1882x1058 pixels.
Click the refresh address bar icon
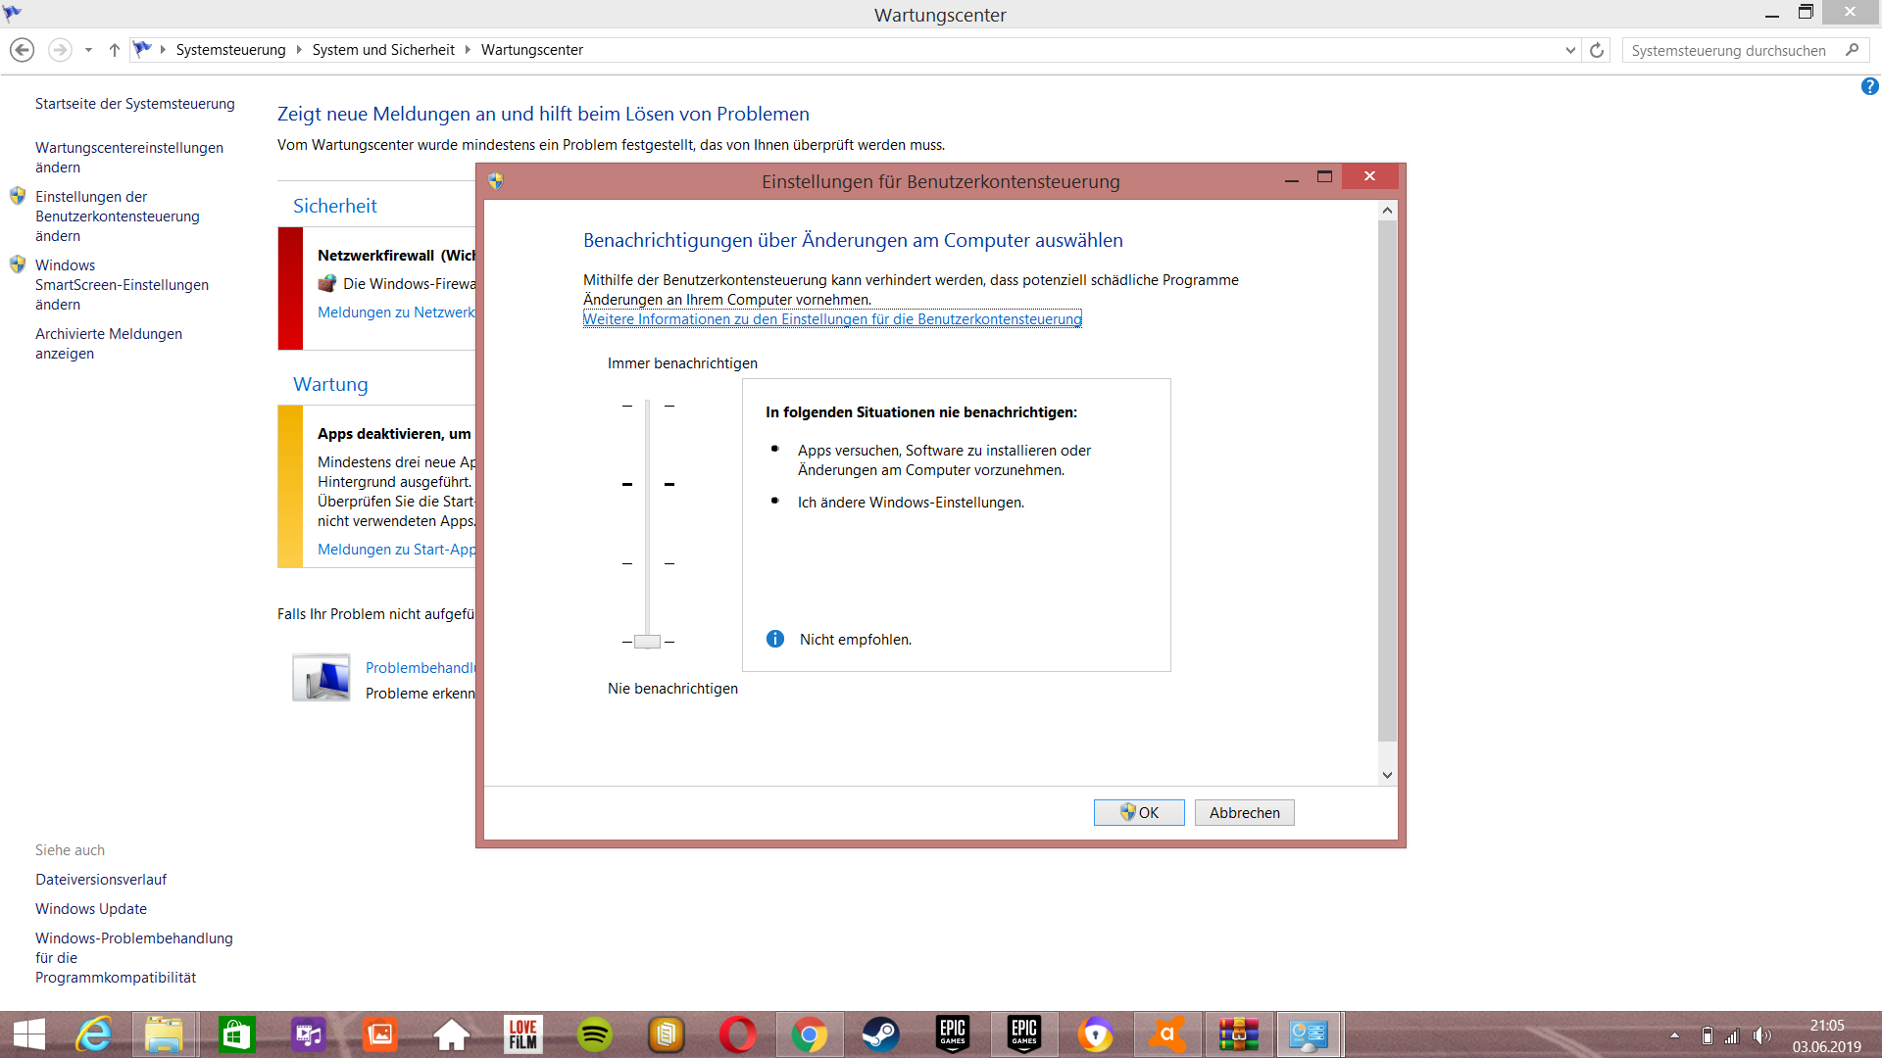pyautogui.click(x=1597, y=50)
